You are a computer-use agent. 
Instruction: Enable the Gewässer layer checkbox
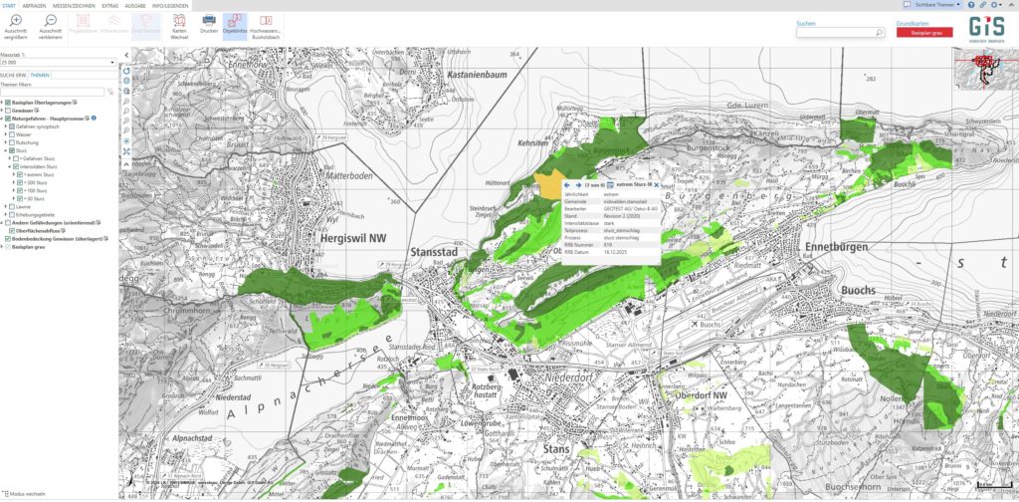[x=8, y=111]
